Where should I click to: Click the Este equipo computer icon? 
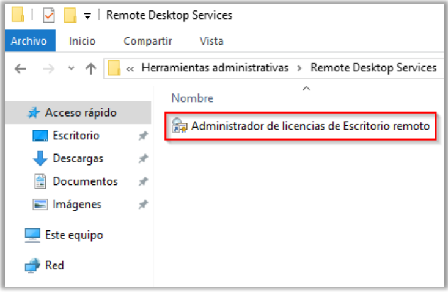tap(32, 235)
